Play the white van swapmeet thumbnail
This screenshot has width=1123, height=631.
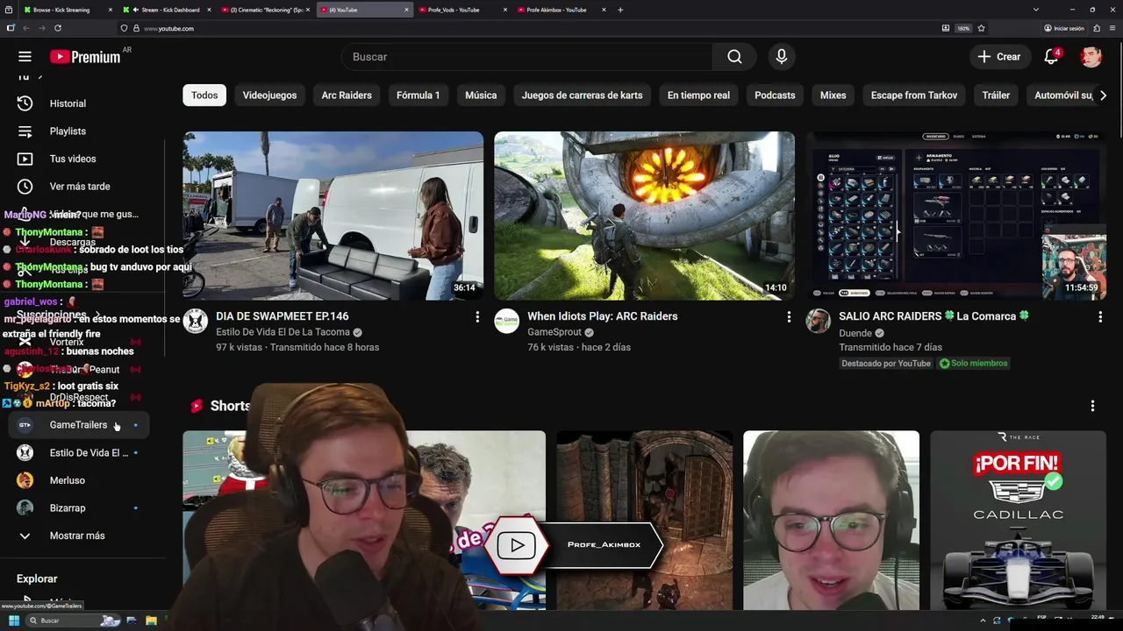tap(333, 216)
